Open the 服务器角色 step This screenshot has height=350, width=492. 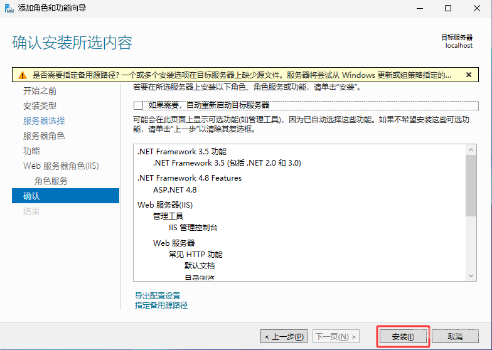pyautogui.click(x=44, y=135)
